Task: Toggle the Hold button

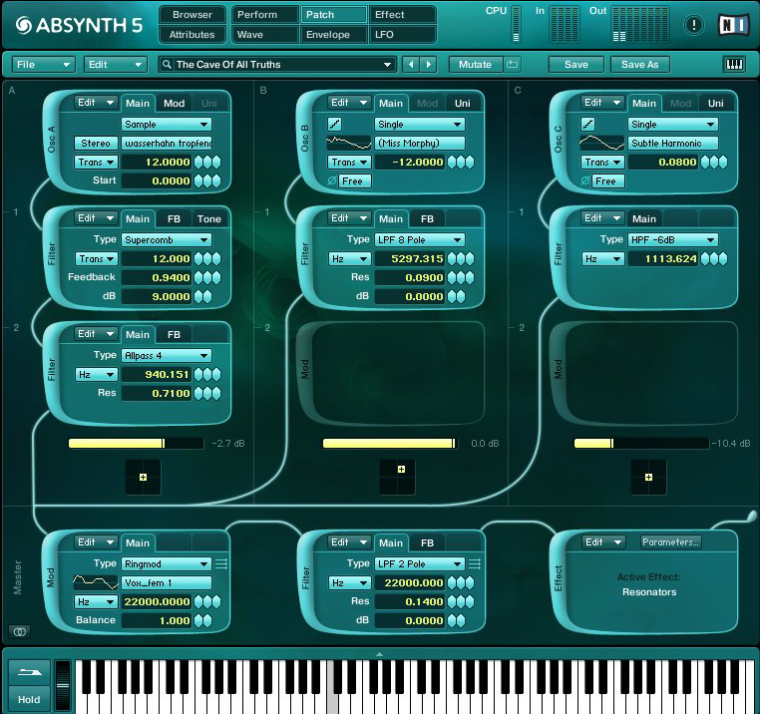Action: (x=30, y=699)
